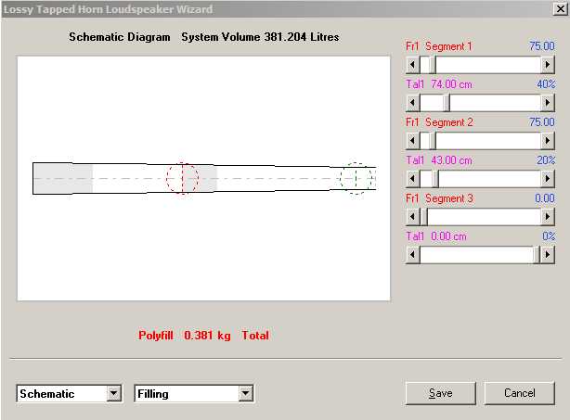Click the Tal1 43.00 cm slider thumb
570x420 pixels.
pos(434,179)
